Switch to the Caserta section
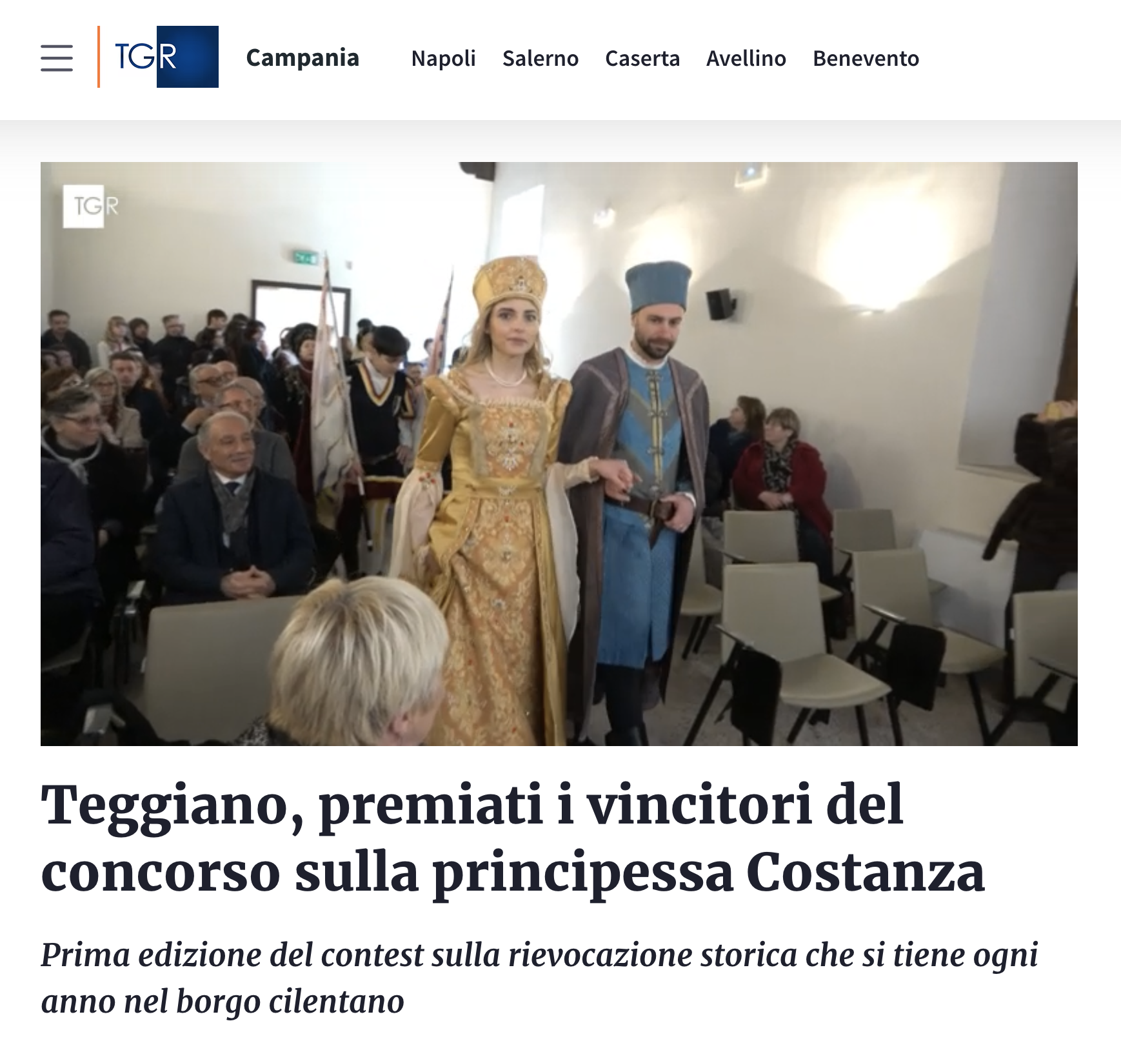This screenshot has width=1121, height=1052. (x=642, y=58)
